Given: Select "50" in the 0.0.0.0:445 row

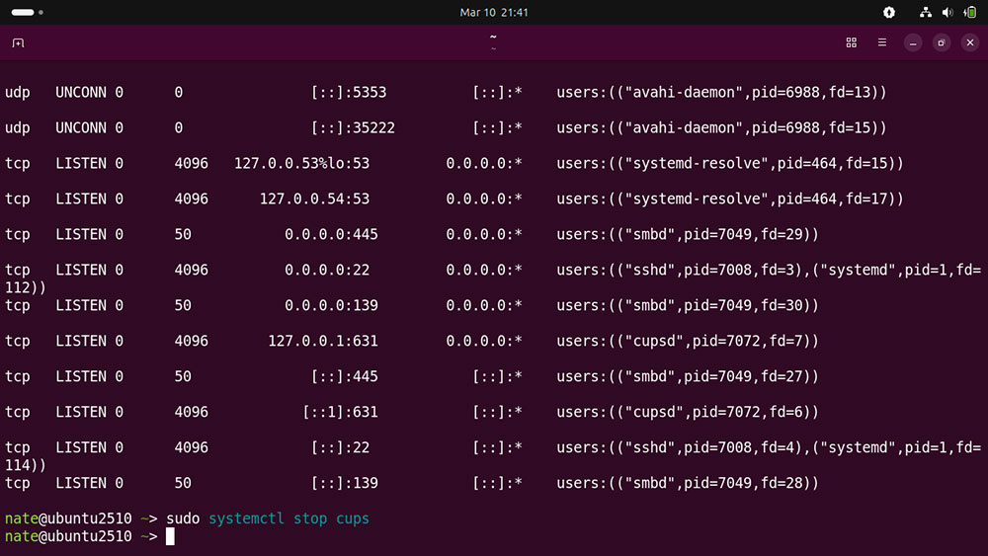Looking at the screenshot, I should coord(183,234).
